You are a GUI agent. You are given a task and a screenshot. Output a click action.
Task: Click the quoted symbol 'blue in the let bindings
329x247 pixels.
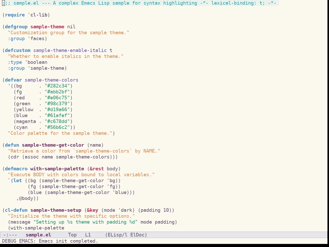119,192
